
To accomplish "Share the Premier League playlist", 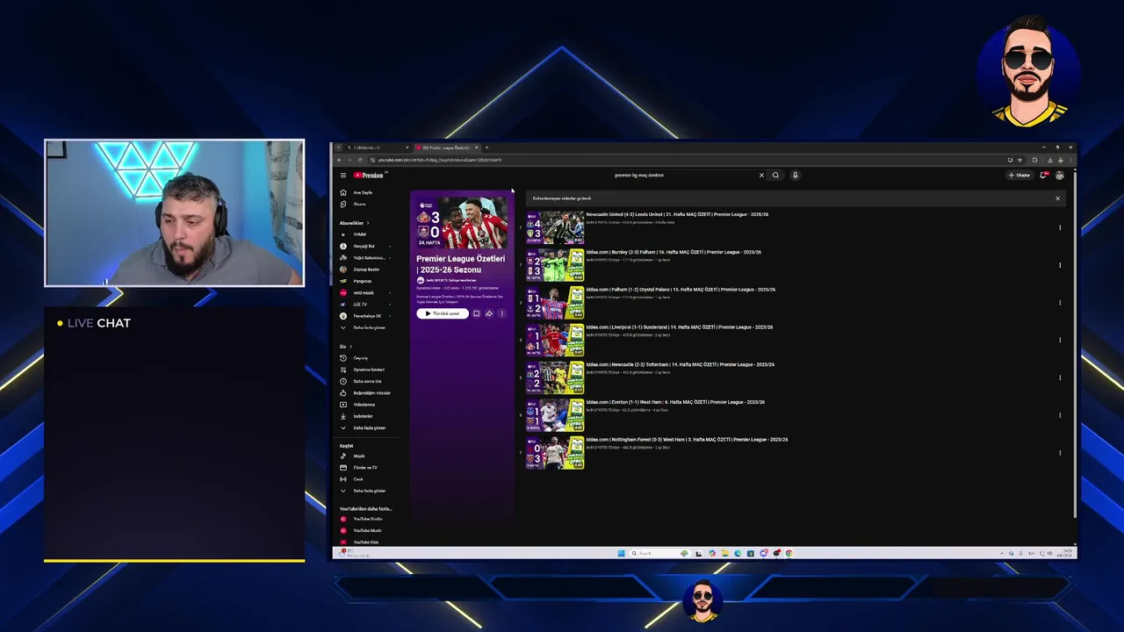I will (489, 313).
